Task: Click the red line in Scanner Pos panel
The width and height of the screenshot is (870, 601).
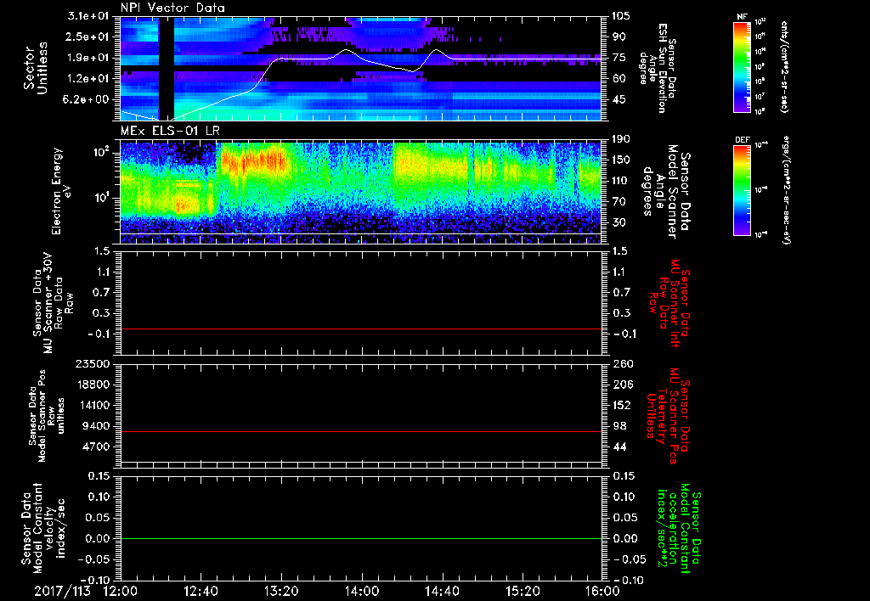Action: point(361,431)
